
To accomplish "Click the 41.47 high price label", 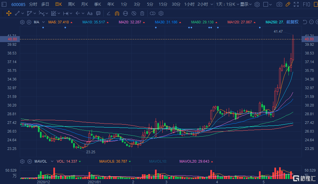I will 278,31.
